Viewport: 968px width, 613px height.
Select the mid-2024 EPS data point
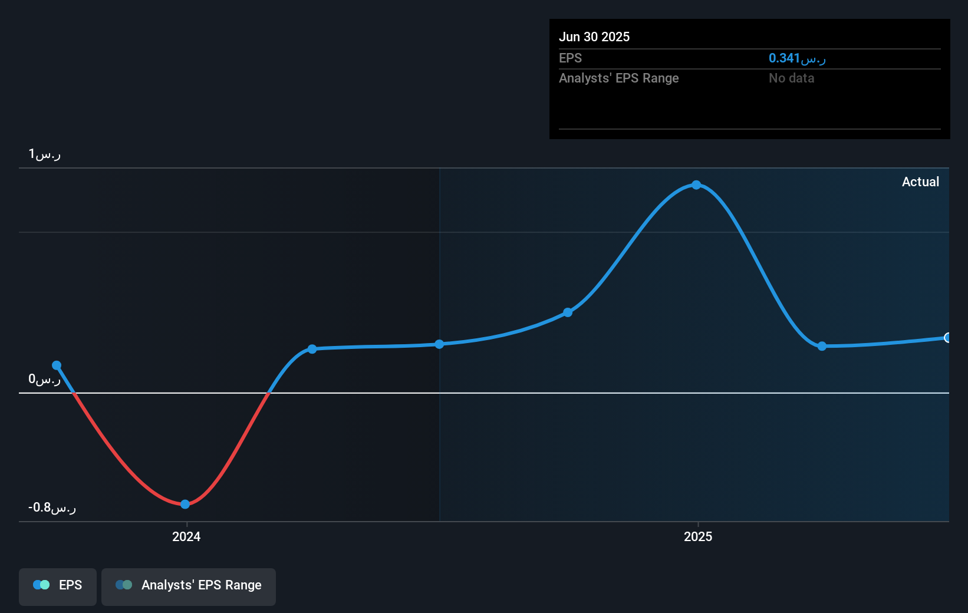[311, 349]
